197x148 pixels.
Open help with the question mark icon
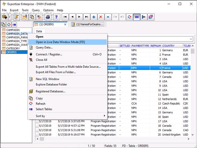click(56, 17)
